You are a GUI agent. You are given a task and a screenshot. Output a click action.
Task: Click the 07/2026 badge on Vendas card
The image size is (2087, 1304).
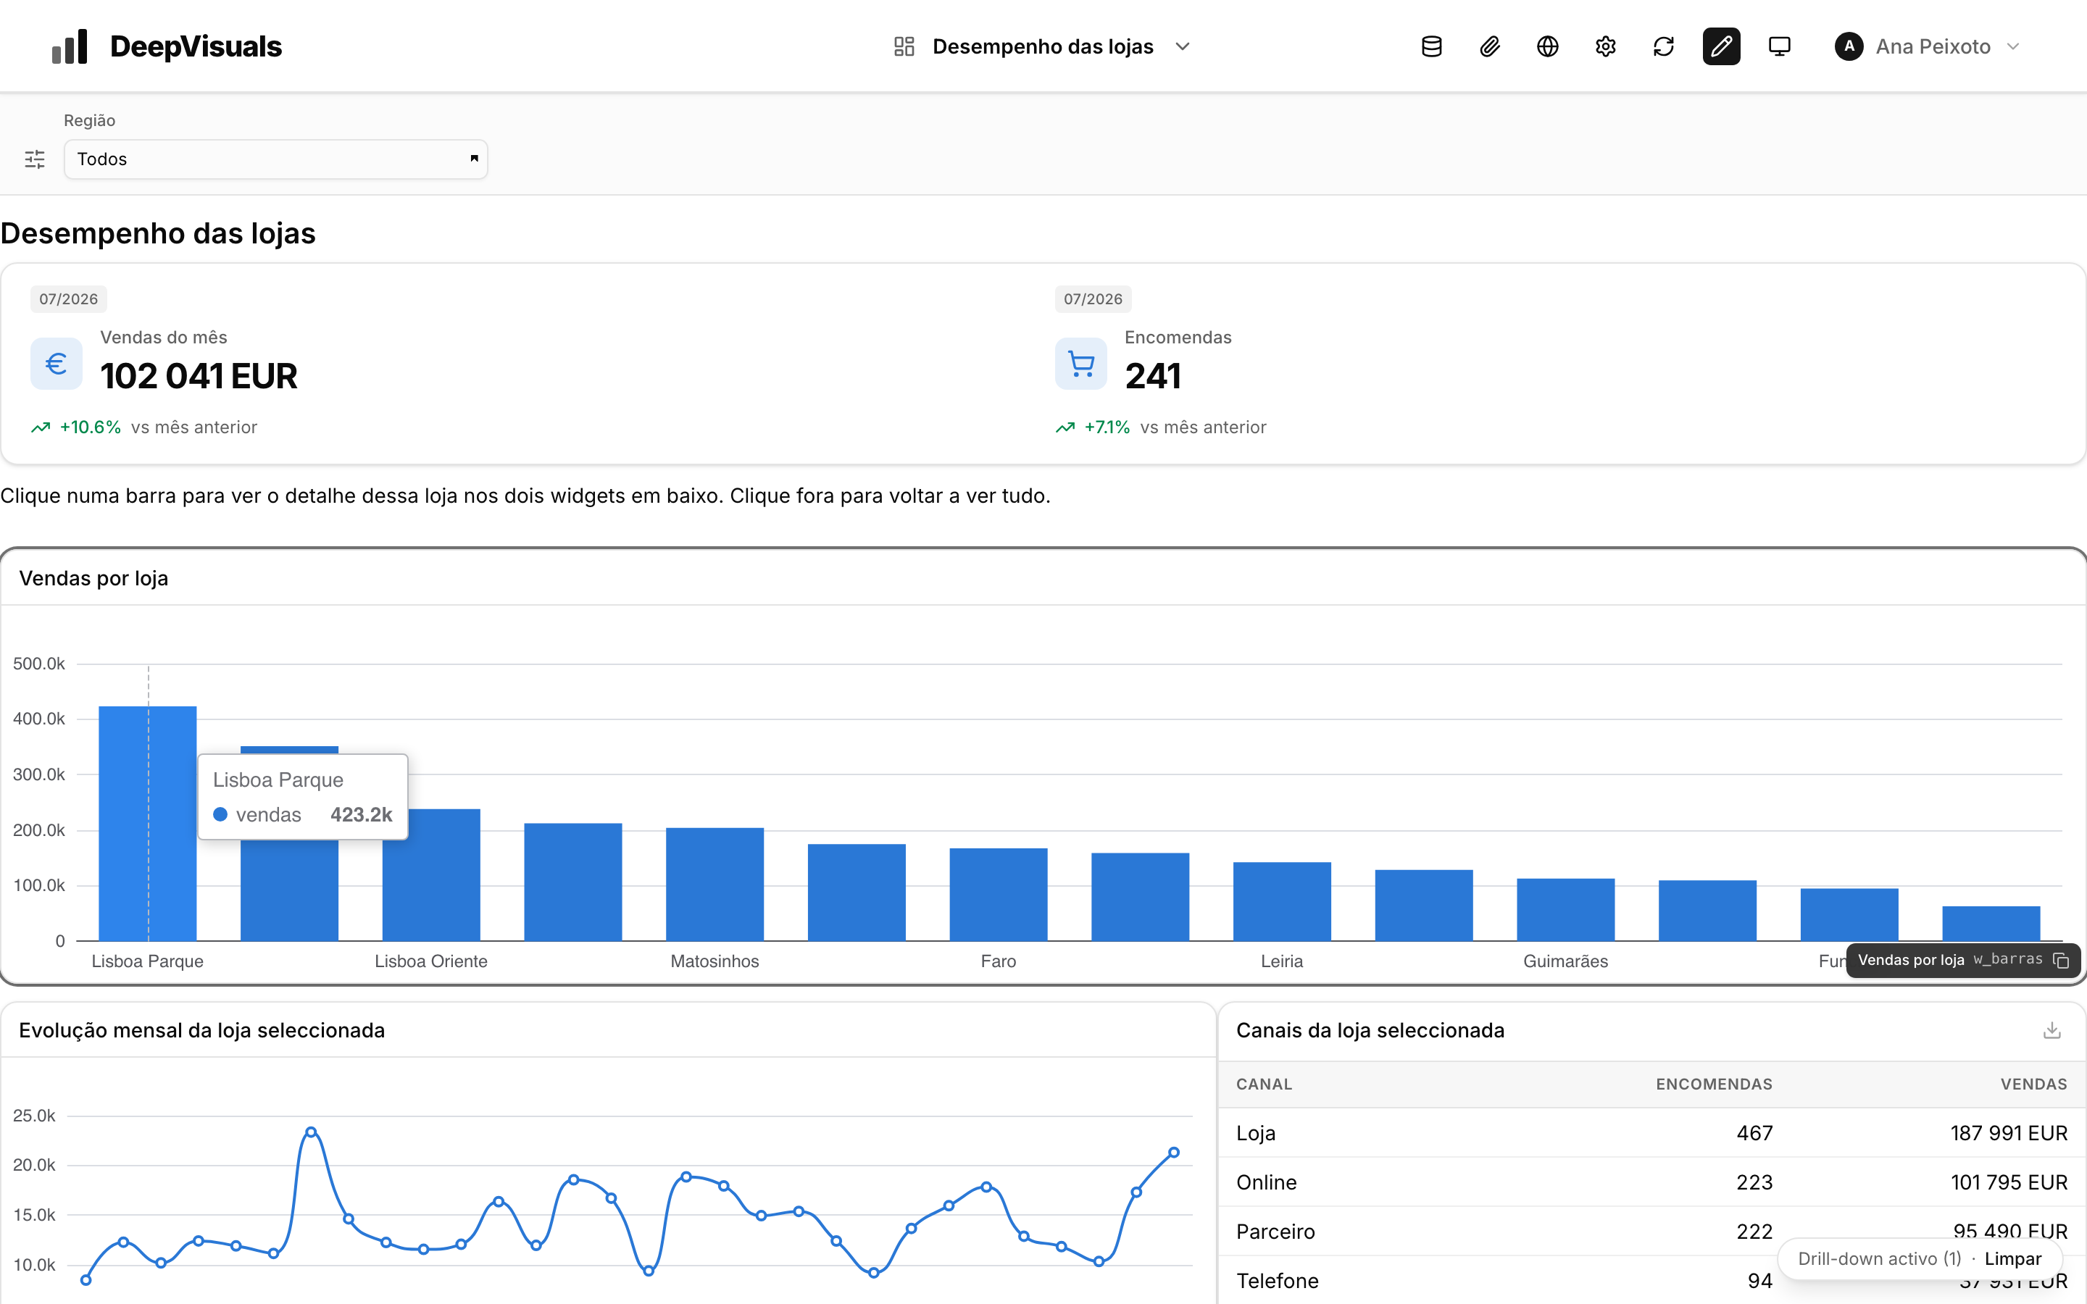[68, 299]
